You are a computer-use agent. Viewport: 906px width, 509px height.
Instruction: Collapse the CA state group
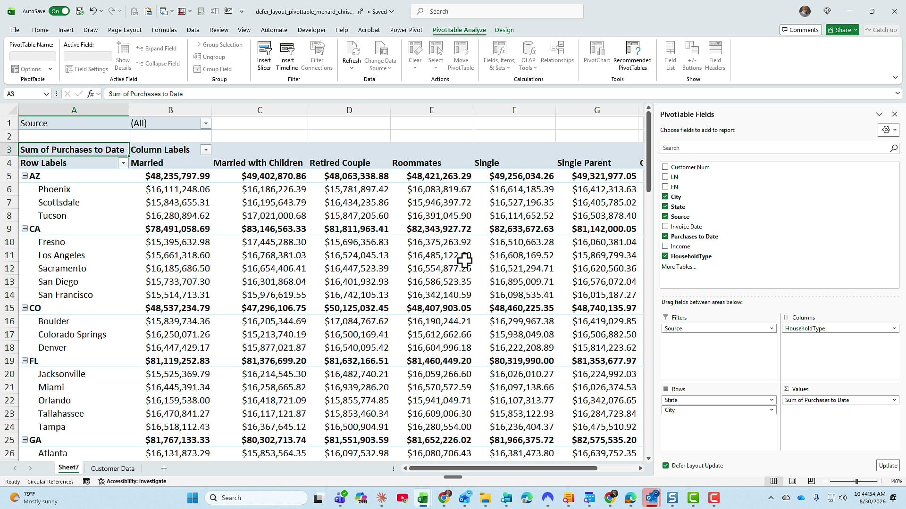[x=25, y=229]
